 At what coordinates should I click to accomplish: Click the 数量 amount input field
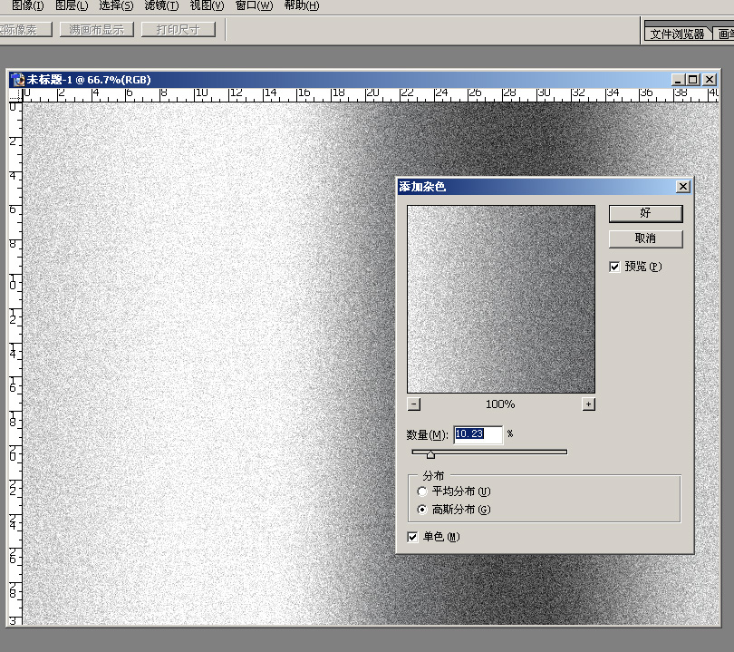(x=478, y=434)
